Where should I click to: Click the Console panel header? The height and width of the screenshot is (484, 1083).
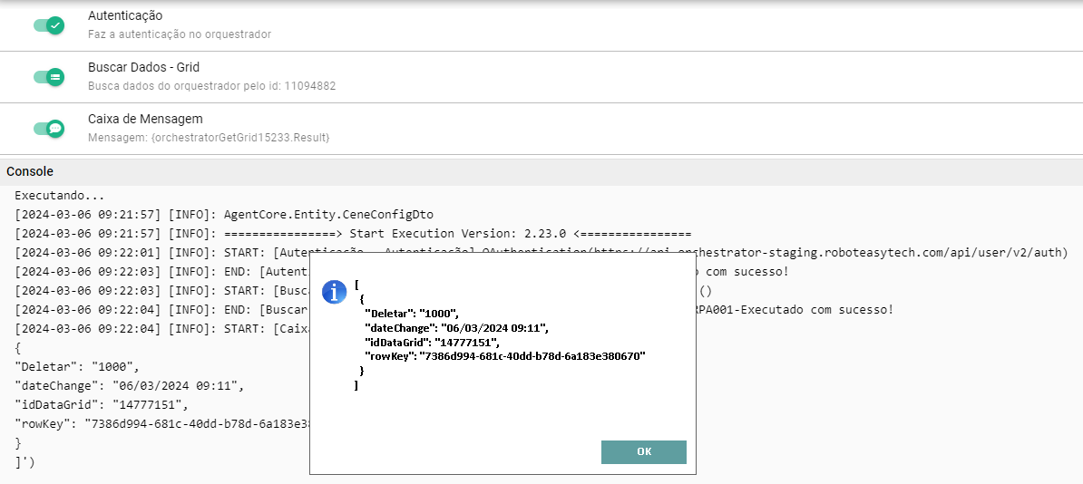point(30,171)
